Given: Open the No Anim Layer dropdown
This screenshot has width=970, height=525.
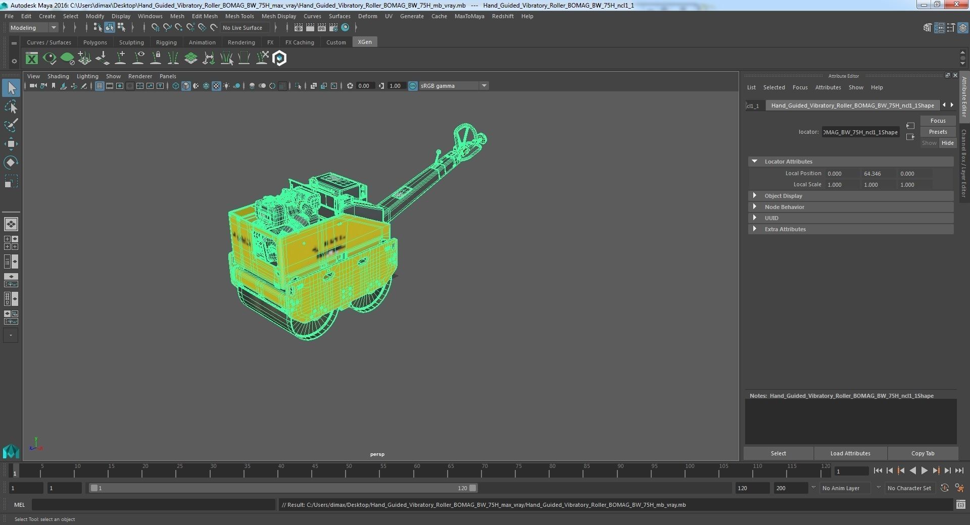Looking at the screenshot, I should pyautogui.click(x=845, y=488).
